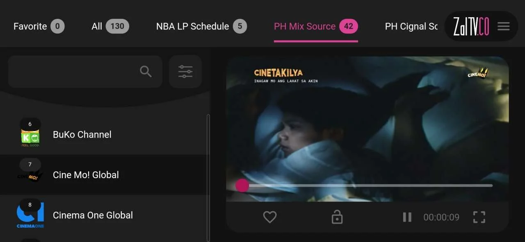Switch to the All tab

(110, 27)
